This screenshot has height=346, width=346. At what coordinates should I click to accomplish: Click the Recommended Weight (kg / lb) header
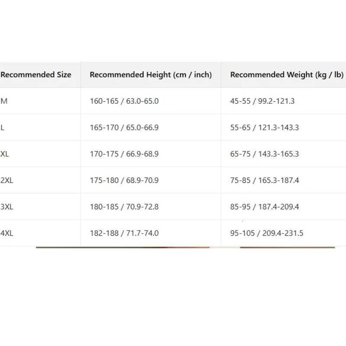pyautogui.click(x=287, y=75)
